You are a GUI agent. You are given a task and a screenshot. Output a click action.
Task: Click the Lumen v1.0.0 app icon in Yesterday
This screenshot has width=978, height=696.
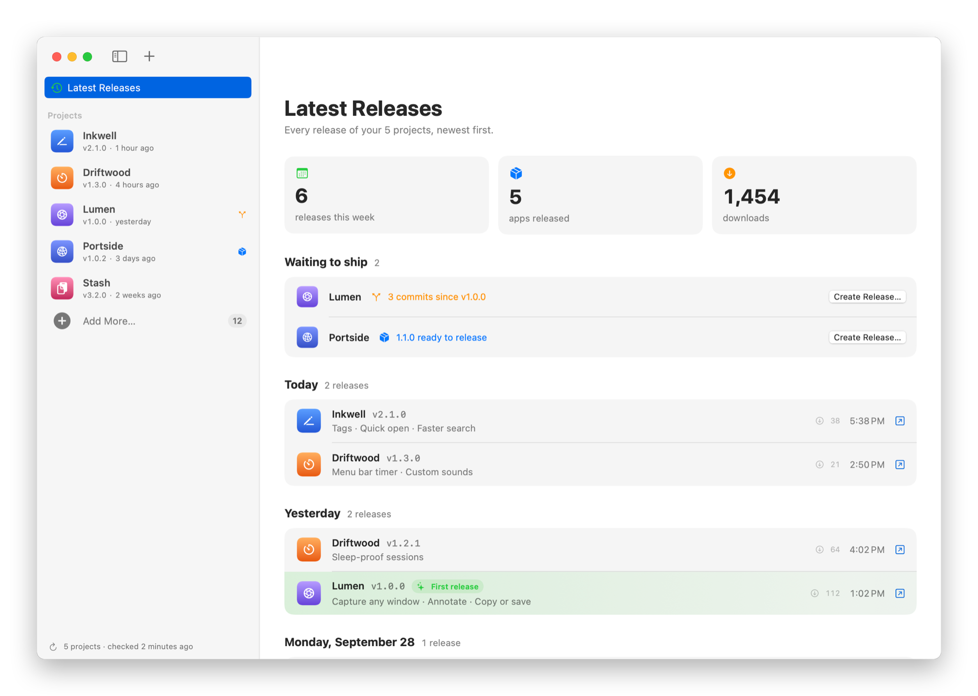click(309, 593)
